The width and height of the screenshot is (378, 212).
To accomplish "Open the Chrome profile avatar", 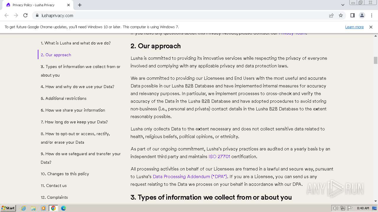I will coord(362,15).
